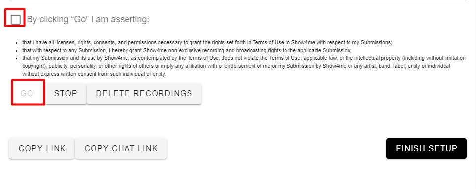Complete configuration with FINISH SETUP
This screenshot has height=189, width=476.
[x=426, y=148]
